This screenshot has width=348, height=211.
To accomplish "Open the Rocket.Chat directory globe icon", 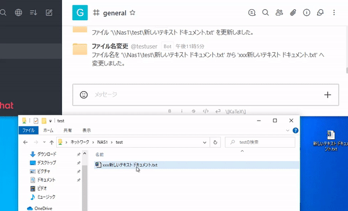I will (x=19, y=12).
